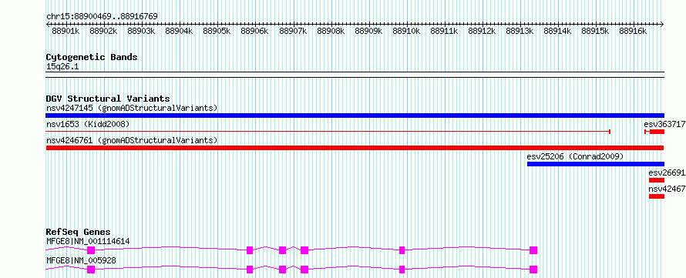Click the chr15:88900469..88916769 coordinate label
The width and height of the screenshot is (686, 278).
tap(102, 16)
